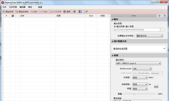169x101 pixels.
Task: Open the Bitrate mode CBR dropdown
Action: [x=142, y=69]
